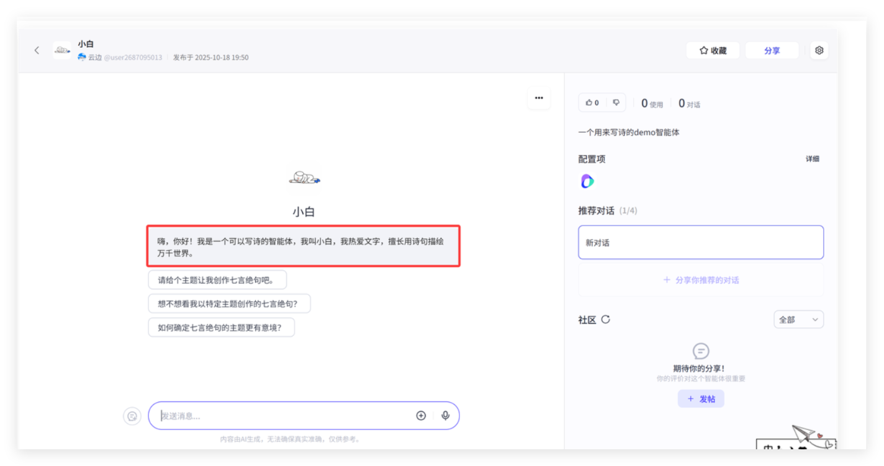
Task: Open the 全部 filter dropdown
Action: tap(798, 320)
